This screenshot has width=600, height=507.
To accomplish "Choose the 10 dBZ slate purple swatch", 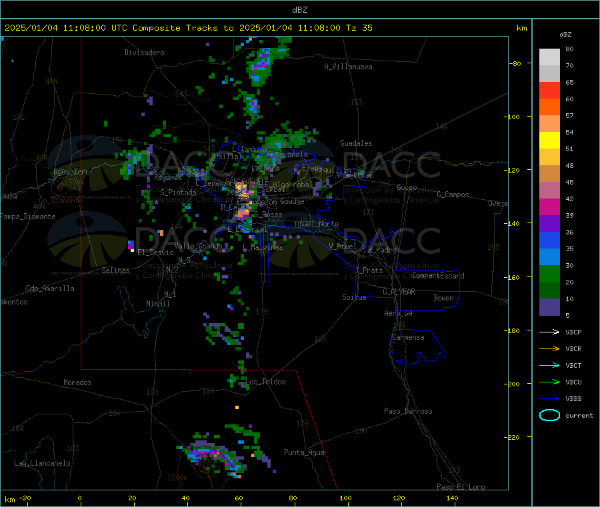I will coord(549,307).
